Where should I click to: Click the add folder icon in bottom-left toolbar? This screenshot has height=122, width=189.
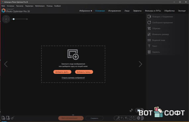8,118
